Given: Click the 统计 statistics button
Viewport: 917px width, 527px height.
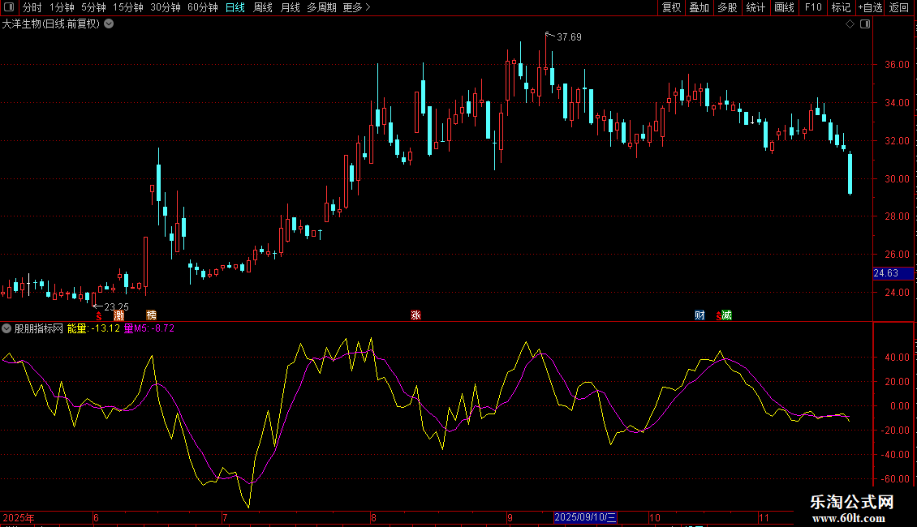Looking at the screenshot, I should [x=756, y=7].
